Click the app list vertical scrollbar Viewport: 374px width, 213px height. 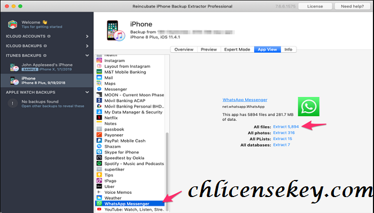(167, 171)
